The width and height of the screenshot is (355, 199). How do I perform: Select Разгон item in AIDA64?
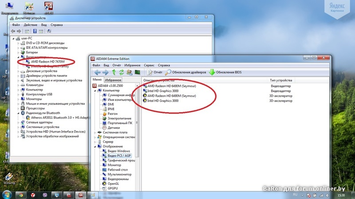coord(110,114)
